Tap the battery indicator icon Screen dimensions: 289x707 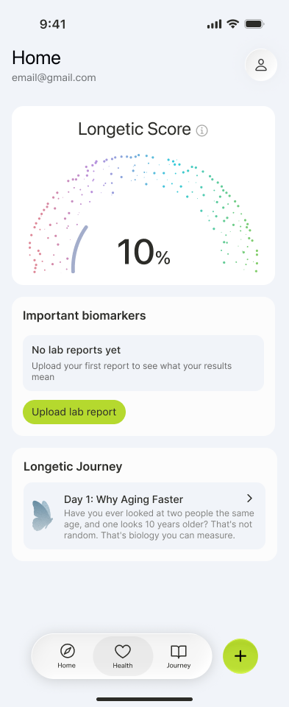click(254, 24)
